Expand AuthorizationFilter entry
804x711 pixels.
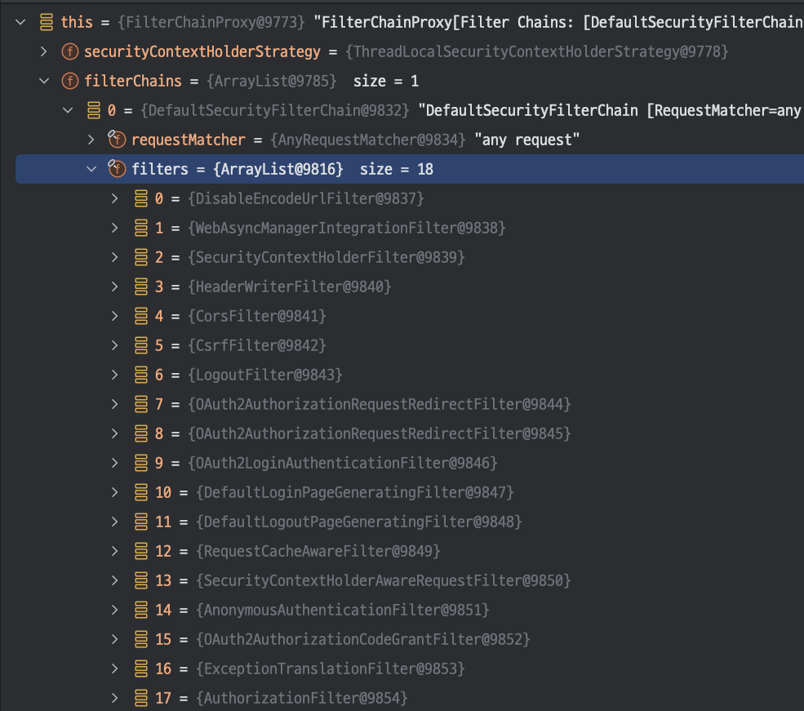[x=115, y=698]
